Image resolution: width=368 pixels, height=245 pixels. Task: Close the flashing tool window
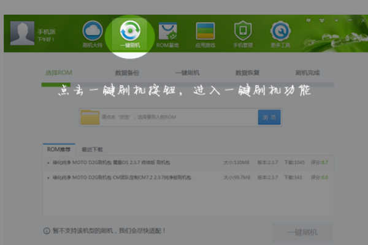(363, 20)
